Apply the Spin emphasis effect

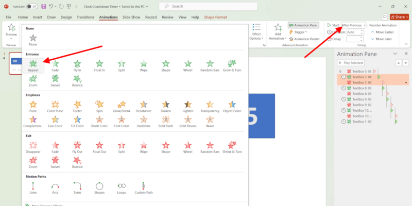point(99,107)
